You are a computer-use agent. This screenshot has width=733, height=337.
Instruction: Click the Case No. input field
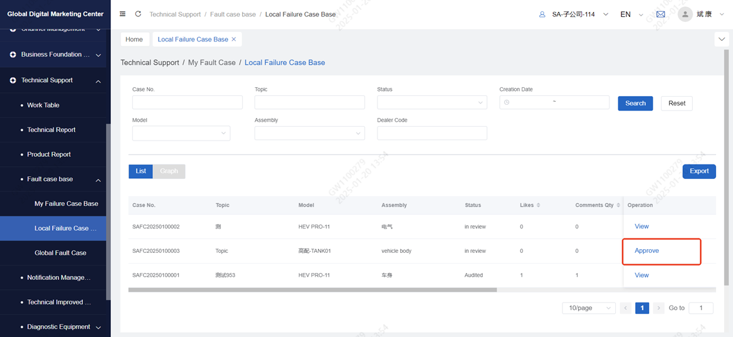click(x=187, y=103)
